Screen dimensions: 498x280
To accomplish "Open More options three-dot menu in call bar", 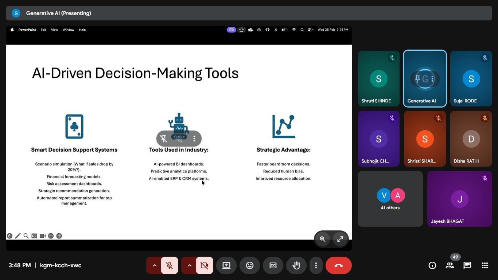I will [316, 265].
